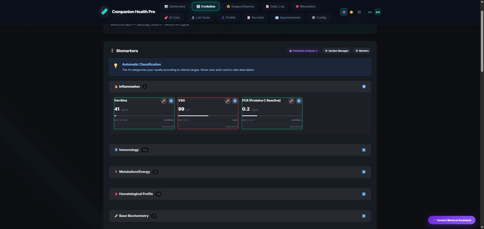Switch to the Records tab
The width and height of the screenshot is (484, 229).
[255, 18]
